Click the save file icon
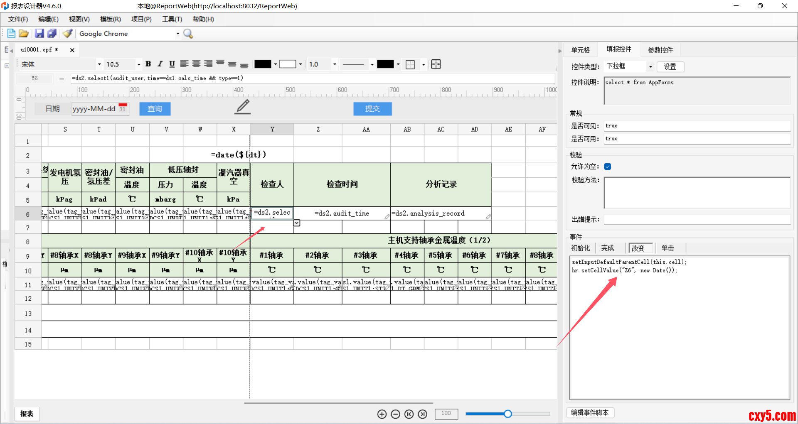Viewport: 798px width, 424px height. 39,34
